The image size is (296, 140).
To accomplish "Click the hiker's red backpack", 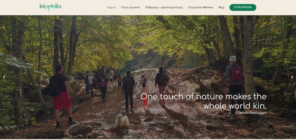I will tap(237, 74).
